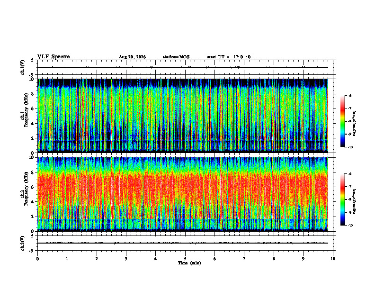The width and height of the screenshot is (375, 290).
Task: Click the 7 minute tick on time axis
Action: (x=244, y=259)
